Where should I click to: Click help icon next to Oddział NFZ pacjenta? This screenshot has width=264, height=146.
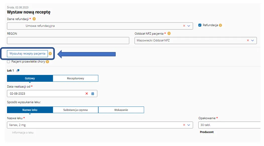pos(169,33)
